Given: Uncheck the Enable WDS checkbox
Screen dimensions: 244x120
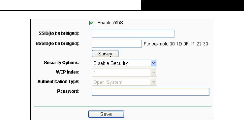Looking at the screenshot, I should 91,23.
